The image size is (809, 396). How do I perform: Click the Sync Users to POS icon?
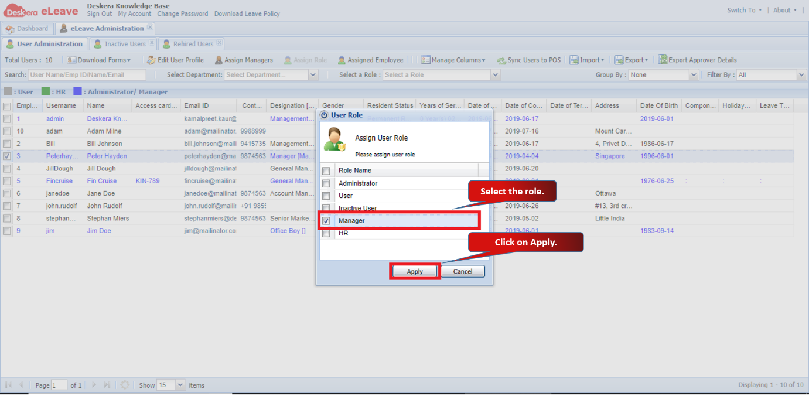click(501, 60)
